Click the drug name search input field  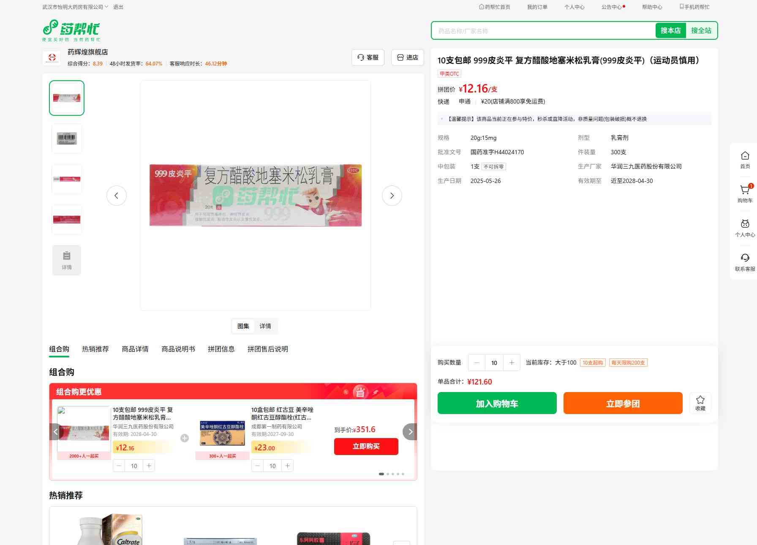[x=543, y=31]
